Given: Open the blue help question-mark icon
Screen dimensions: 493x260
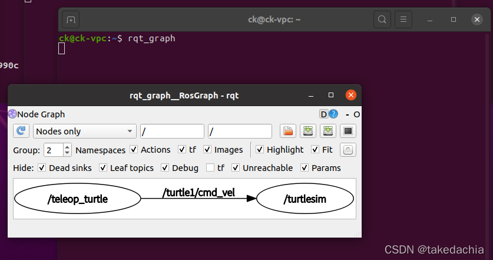Looking at the screenshot, I should pos(333,114).
